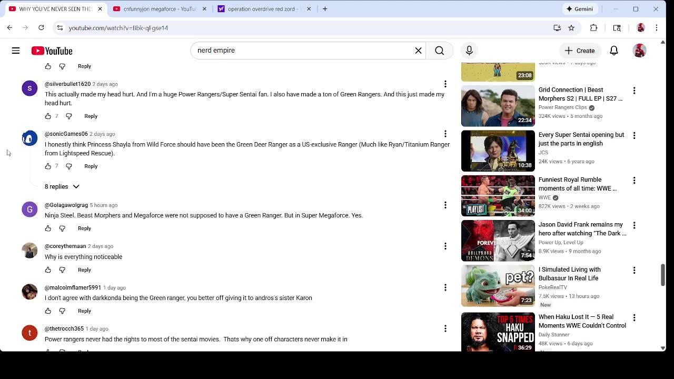Click the magnifier search button

(440, 51)
